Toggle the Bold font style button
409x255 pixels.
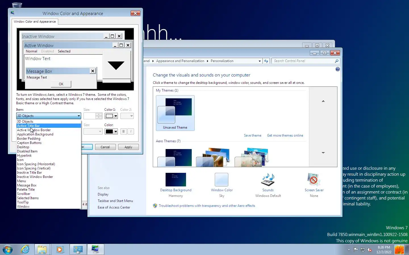click(x=124, y=131)
